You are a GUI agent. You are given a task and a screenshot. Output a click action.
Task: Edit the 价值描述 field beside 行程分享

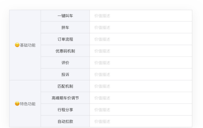click(141, 110)
